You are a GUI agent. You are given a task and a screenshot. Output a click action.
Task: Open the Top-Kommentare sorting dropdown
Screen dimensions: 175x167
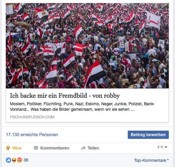(x=151, y=160)
